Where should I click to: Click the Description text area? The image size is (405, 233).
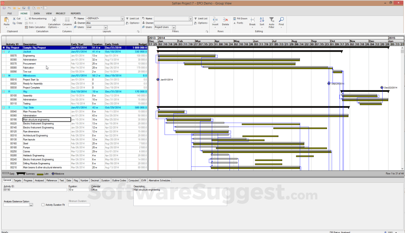click(180, 197)
